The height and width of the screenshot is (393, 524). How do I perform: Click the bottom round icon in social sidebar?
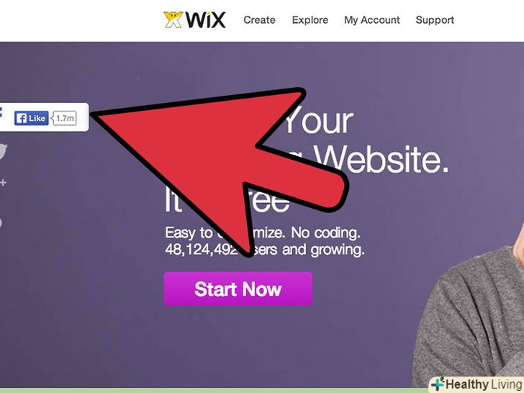[1, 223]
